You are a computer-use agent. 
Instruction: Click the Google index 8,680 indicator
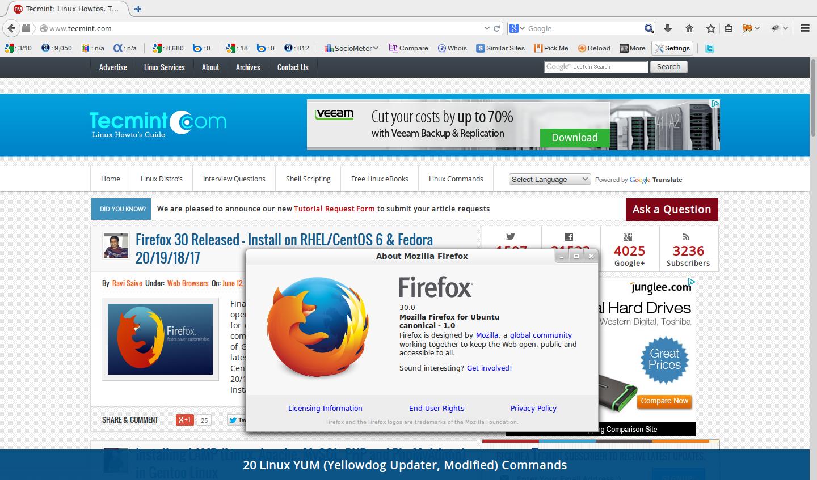click(169, 48)
